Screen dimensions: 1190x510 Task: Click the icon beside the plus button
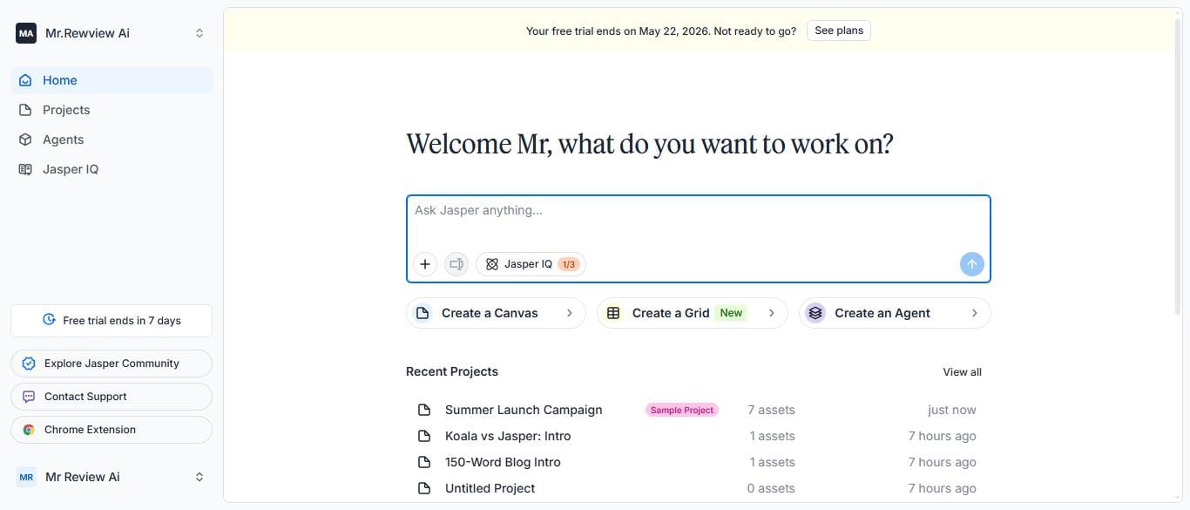point(456,264)
